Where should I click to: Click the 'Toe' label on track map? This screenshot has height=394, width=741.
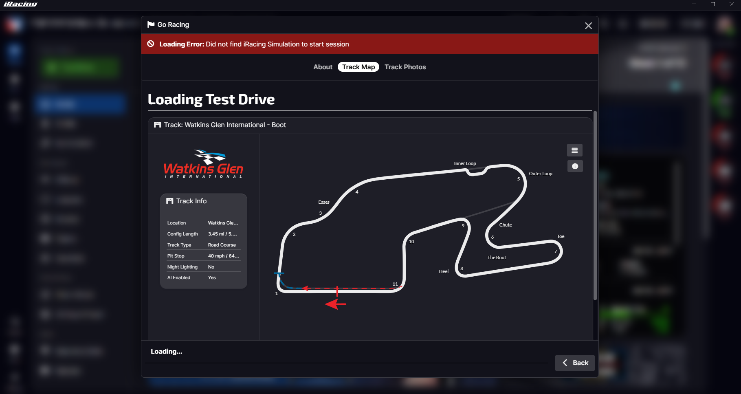(561, 236)
